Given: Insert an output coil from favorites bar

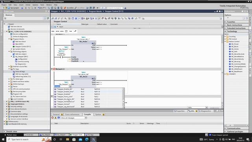Looking at the screenshot, I should (x=62, y=31).
